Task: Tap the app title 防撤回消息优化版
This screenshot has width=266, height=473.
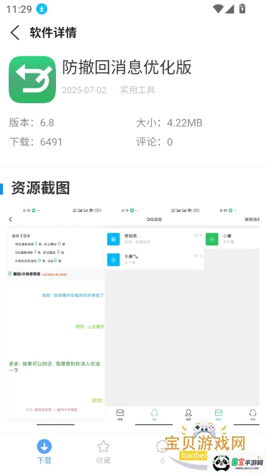Action: coord(127,67)
